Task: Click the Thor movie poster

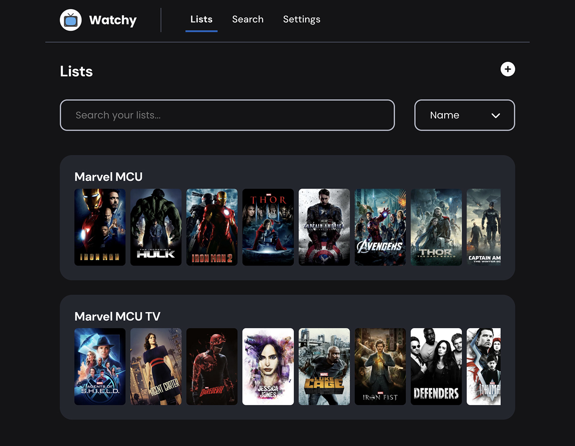Action: click(268, 227)
